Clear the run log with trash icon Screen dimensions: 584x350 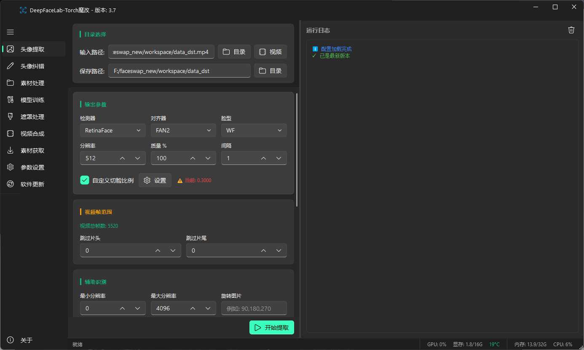[x=571, y=30]
